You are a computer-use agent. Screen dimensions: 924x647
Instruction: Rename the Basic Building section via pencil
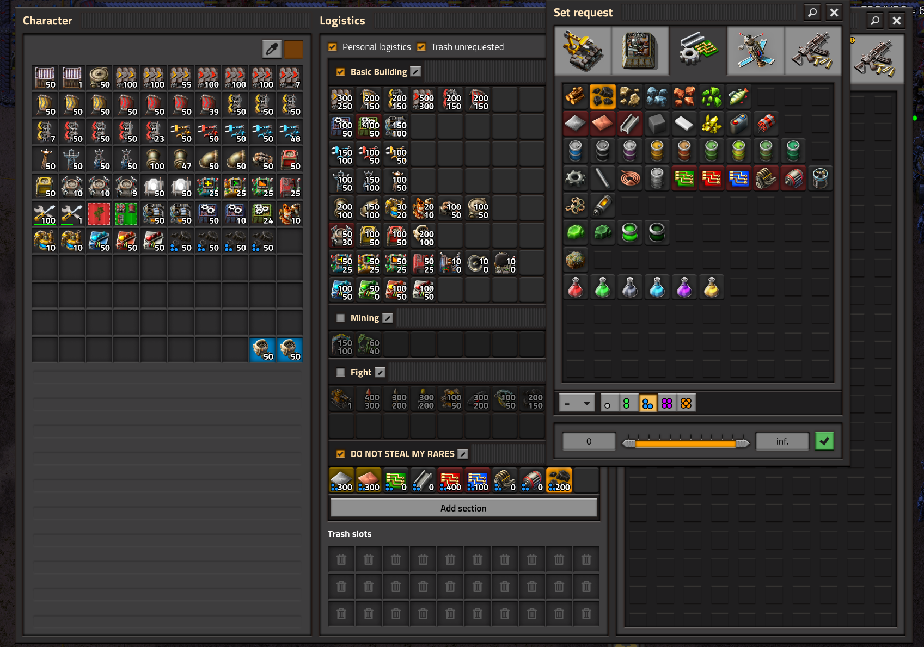click(x=415, y=72)
